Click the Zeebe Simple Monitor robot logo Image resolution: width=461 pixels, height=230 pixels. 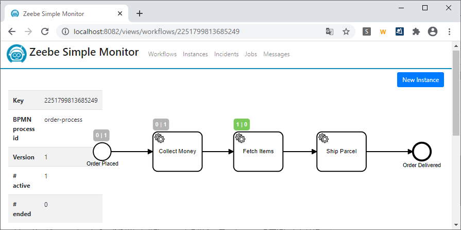tap(17, 54)
